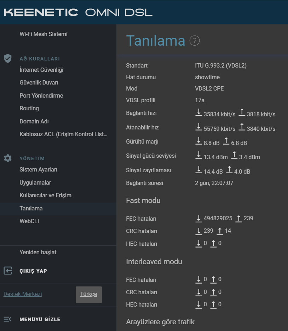Click the Hat durumu label
The width and height of the screenshot is (288, 331).
[141, 77]
